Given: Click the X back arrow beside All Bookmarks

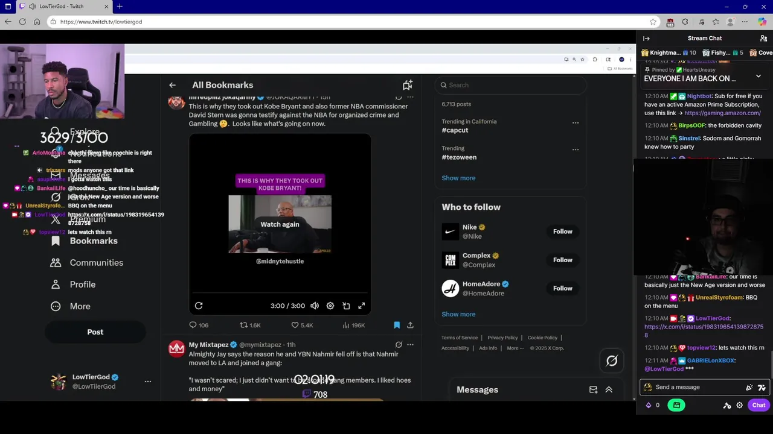Looking at the screenshot, I should point(172,85).
